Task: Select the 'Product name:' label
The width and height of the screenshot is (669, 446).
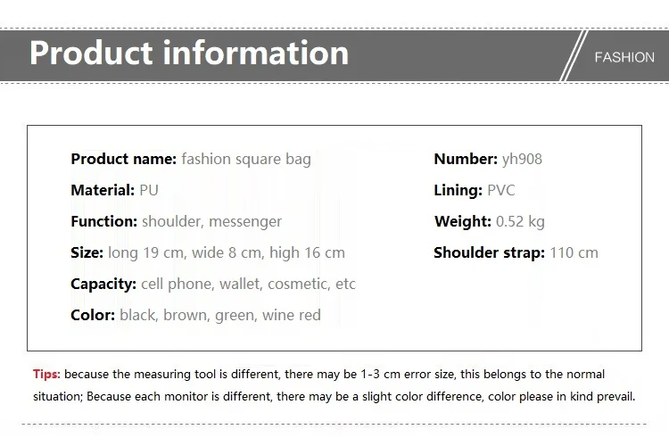Action: tap(124, 159)
